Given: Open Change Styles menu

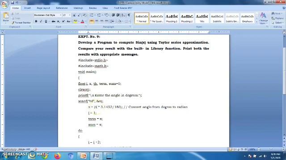Looking at the screenshot, I should point(263,19).
